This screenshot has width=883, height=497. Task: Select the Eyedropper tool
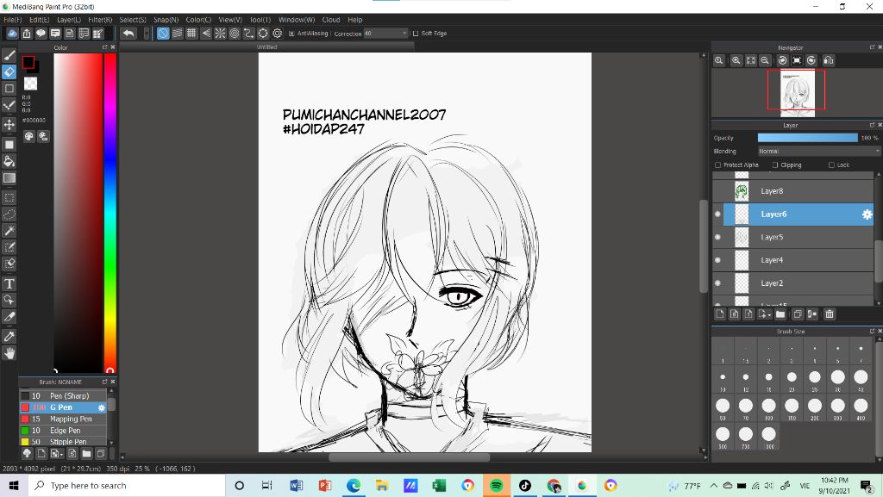(x=9, y=336)
